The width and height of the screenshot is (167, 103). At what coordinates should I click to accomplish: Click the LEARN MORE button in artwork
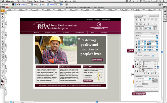click(x=97, y=60)
